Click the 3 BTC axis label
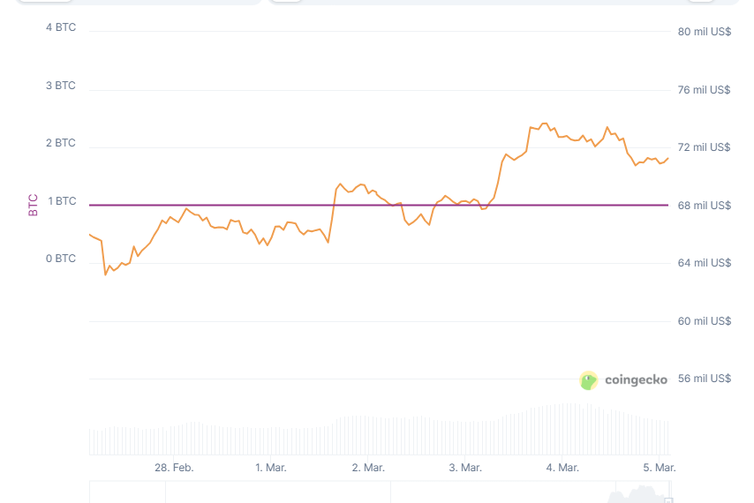Screen dimensions: 754x503 coord(61,86)
